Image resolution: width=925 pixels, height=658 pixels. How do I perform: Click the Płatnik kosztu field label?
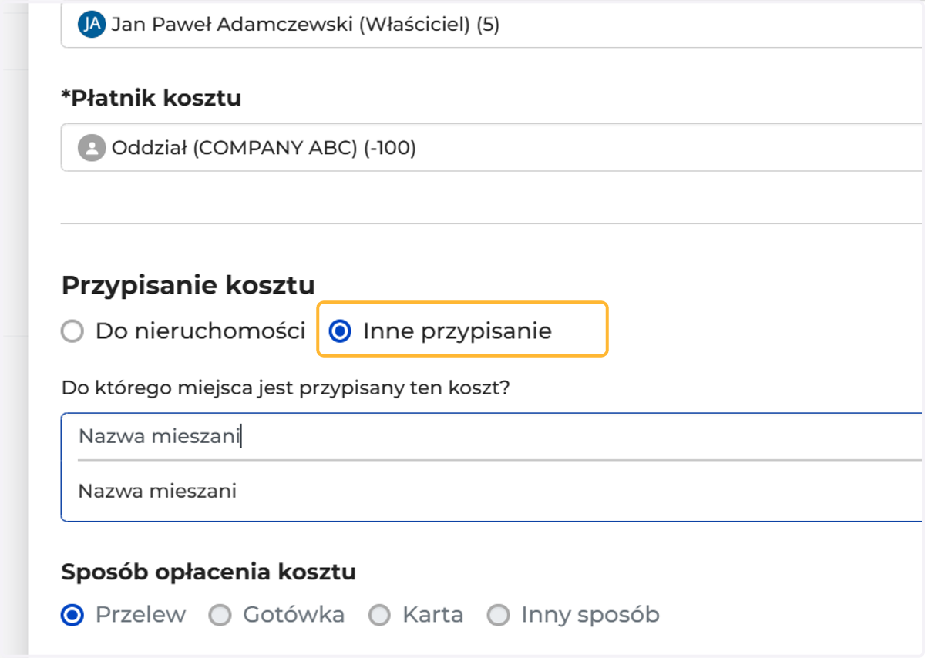(151, 99)
